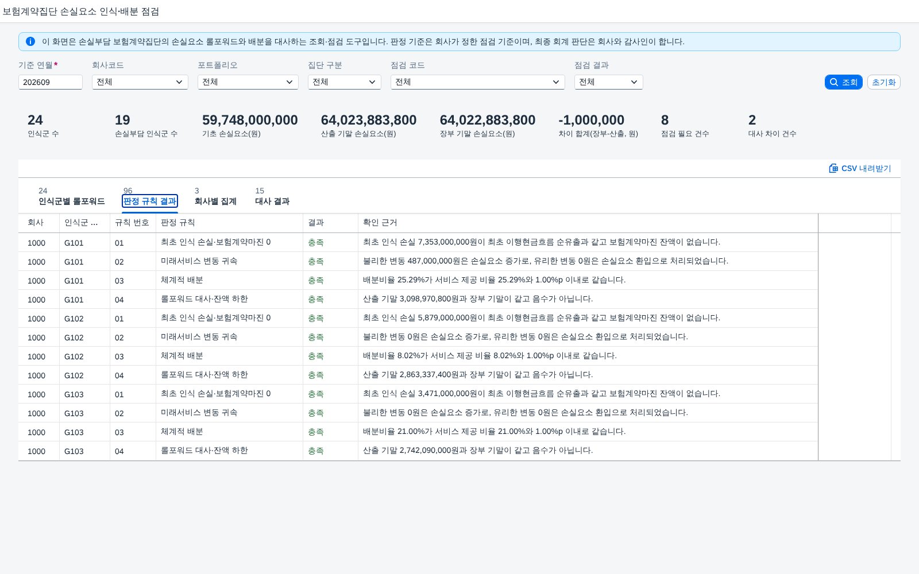Click '미래서비스 변동 귀속' in G101 row 02
919x574 pixels.
199,261
